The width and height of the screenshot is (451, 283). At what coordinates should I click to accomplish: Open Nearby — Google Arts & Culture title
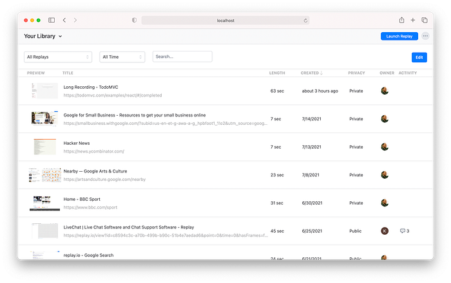95,171
